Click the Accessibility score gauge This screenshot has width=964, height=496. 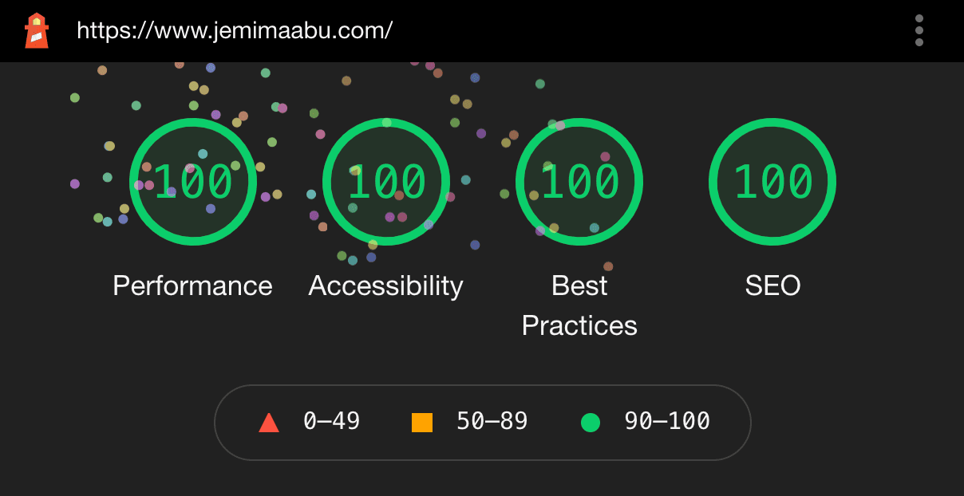point(386,181)
